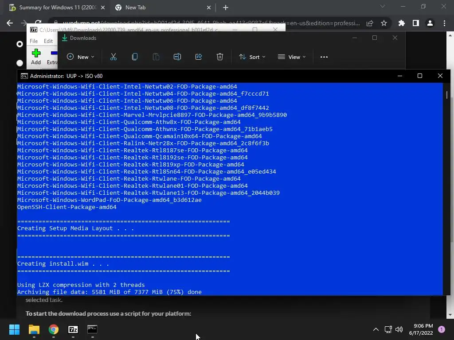Click the Qualcomm-Qcamain10x64 package line
Viewport: 454px width, 340px height.
click(x=139, y=136)
